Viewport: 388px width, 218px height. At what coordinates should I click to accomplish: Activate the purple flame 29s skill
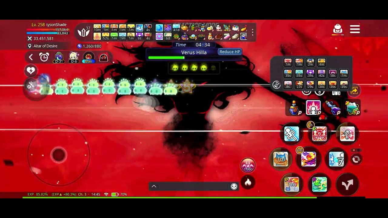[309, 159]
